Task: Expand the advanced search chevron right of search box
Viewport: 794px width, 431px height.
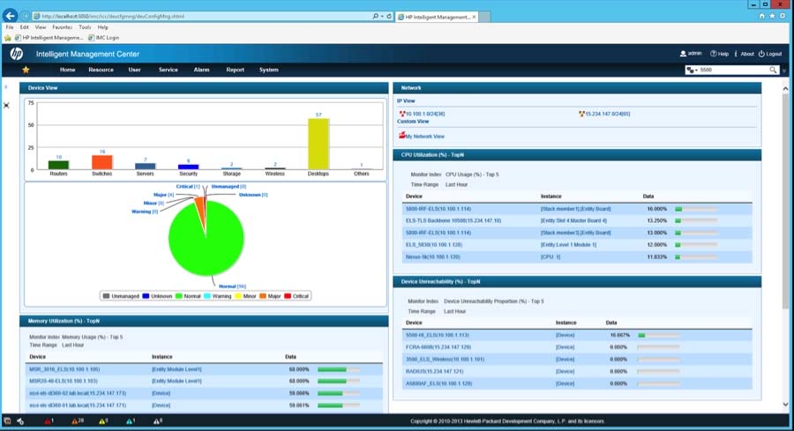Action: coord(784,71)
